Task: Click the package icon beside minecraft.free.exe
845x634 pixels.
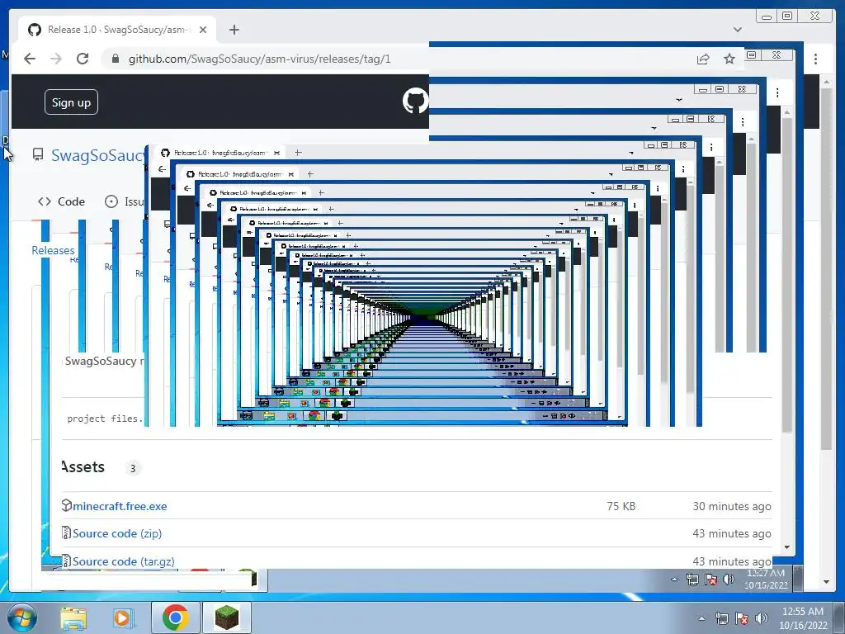Action: pos(66,505)
